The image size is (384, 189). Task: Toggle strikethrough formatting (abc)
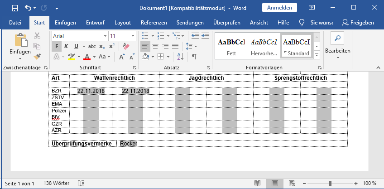(x=92, y=46)
